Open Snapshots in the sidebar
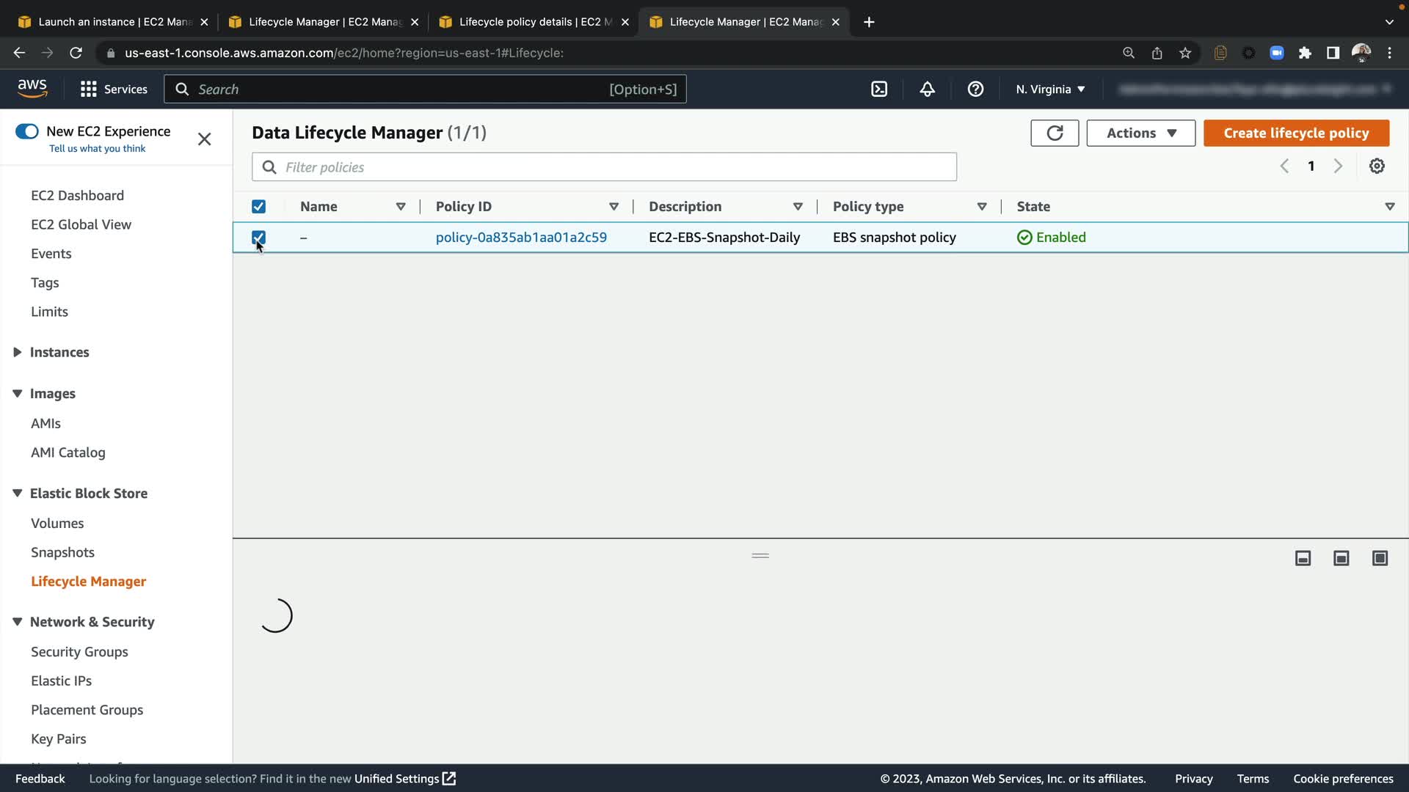This screenshot has width=1409, height=792. click(x=62, y=552)
